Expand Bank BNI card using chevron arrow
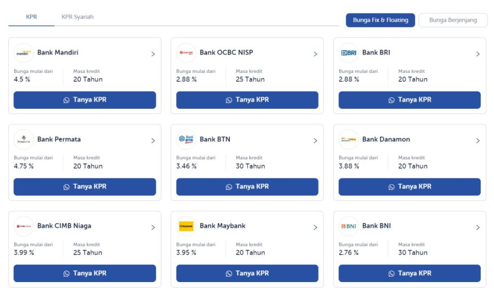This screenshot has width=494, height=296. (478, 227)
